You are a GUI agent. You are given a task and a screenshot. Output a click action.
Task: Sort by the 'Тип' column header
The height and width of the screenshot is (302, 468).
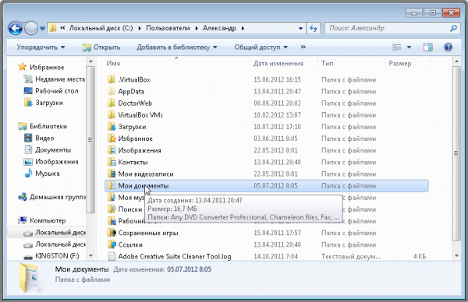327,63
